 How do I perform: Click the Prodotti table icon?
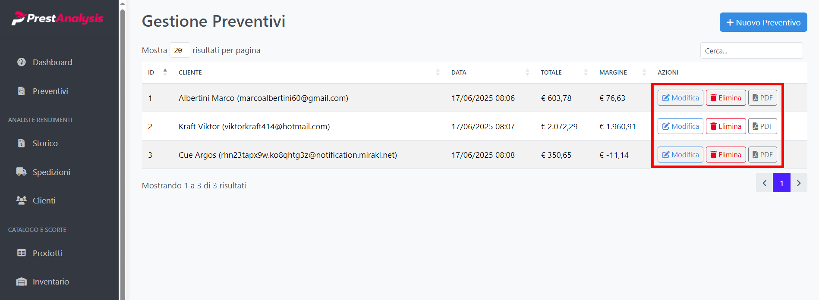[x=22, y=253]
